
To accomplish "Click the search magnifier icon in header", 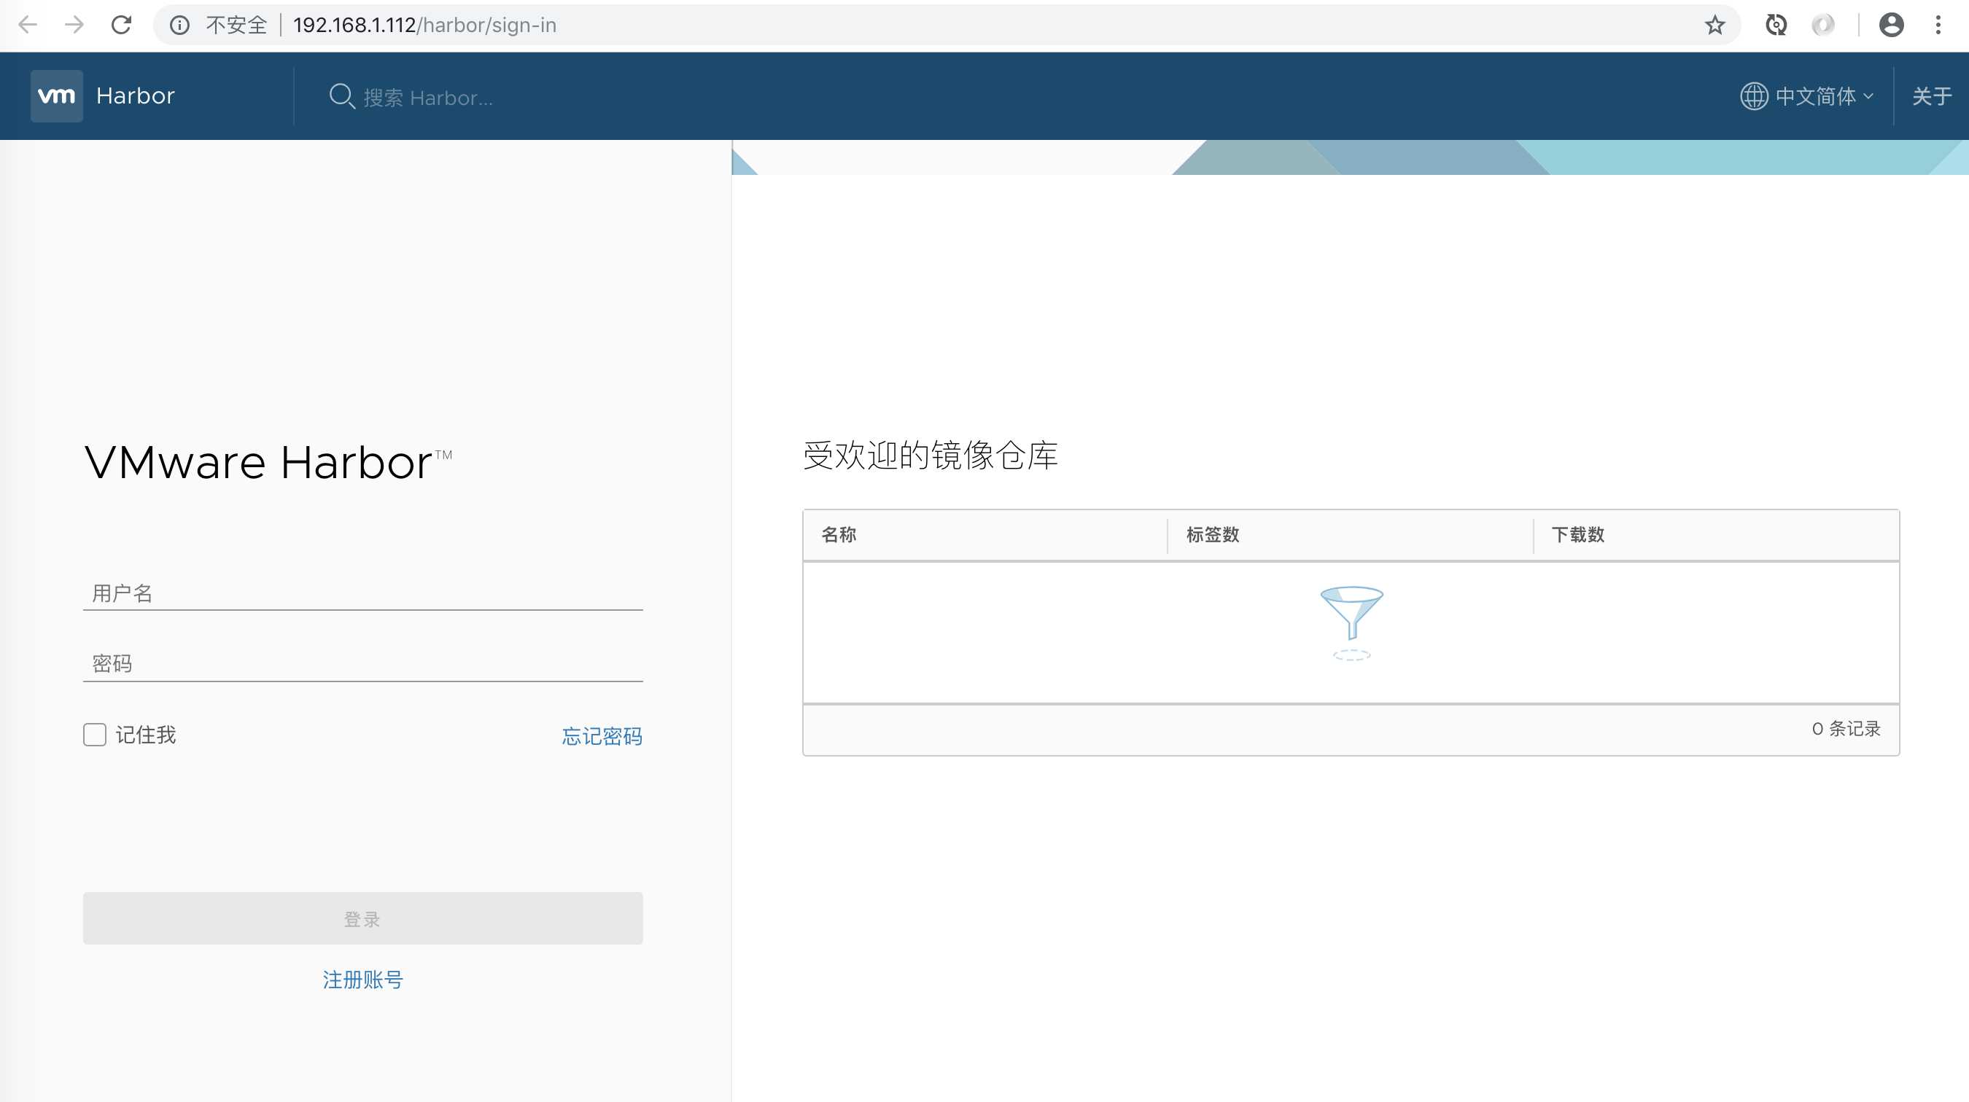I will coord(342,96).
